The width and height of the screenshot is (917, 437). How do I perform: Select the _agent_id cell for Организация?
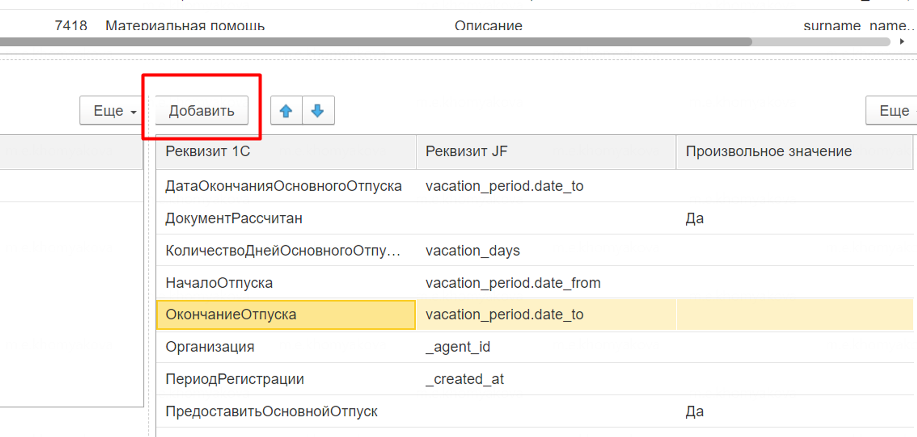point(458,347)
